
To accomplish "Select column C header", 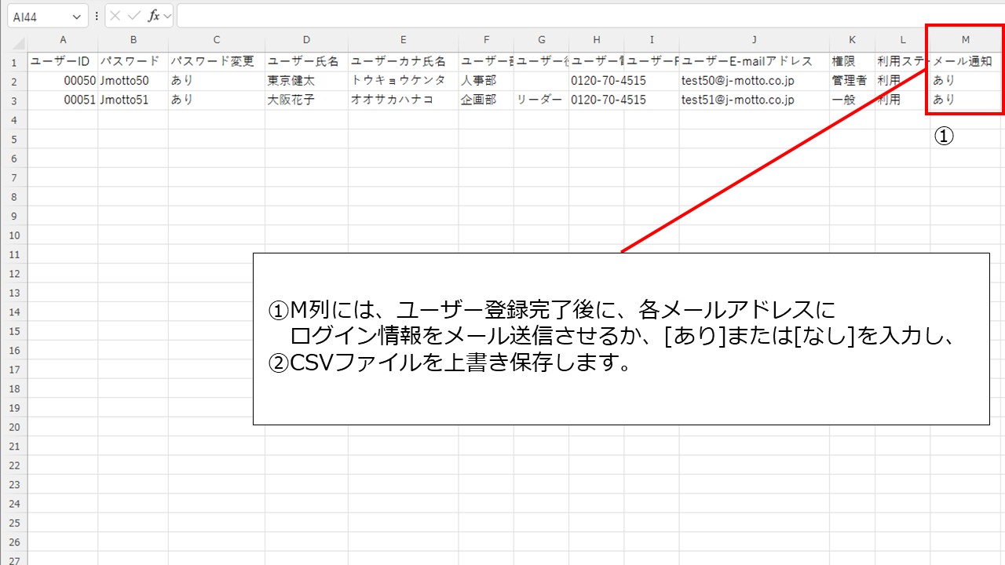I will click(x=216, y=40).
